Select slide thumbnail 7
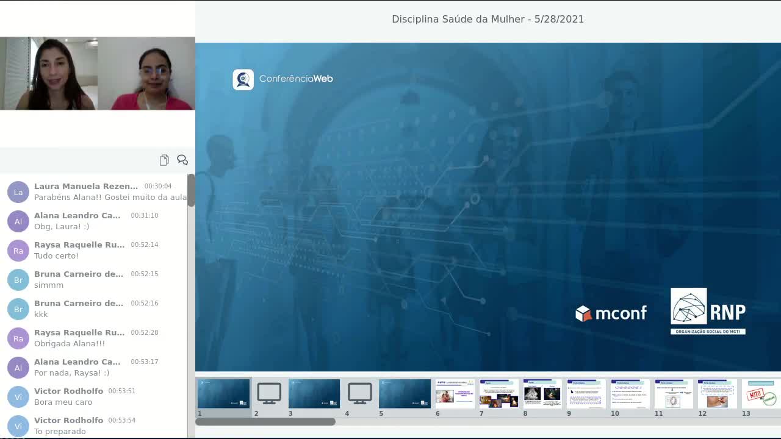The image size is (781, 439). point(498,393)
